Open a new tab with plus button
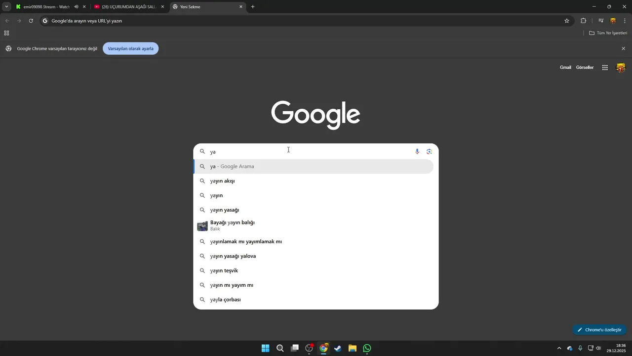The height and width of the screenshot is (356, 632). (253, 7)
